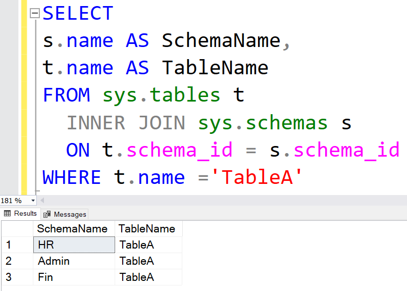The image size is (407, 291).
Task: Click the Results grid icon
Action: click(6, 214)
